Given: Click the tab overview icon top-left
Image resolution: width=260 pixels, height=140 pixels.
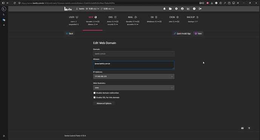Looking at the screenshot, I should [3, 3].
